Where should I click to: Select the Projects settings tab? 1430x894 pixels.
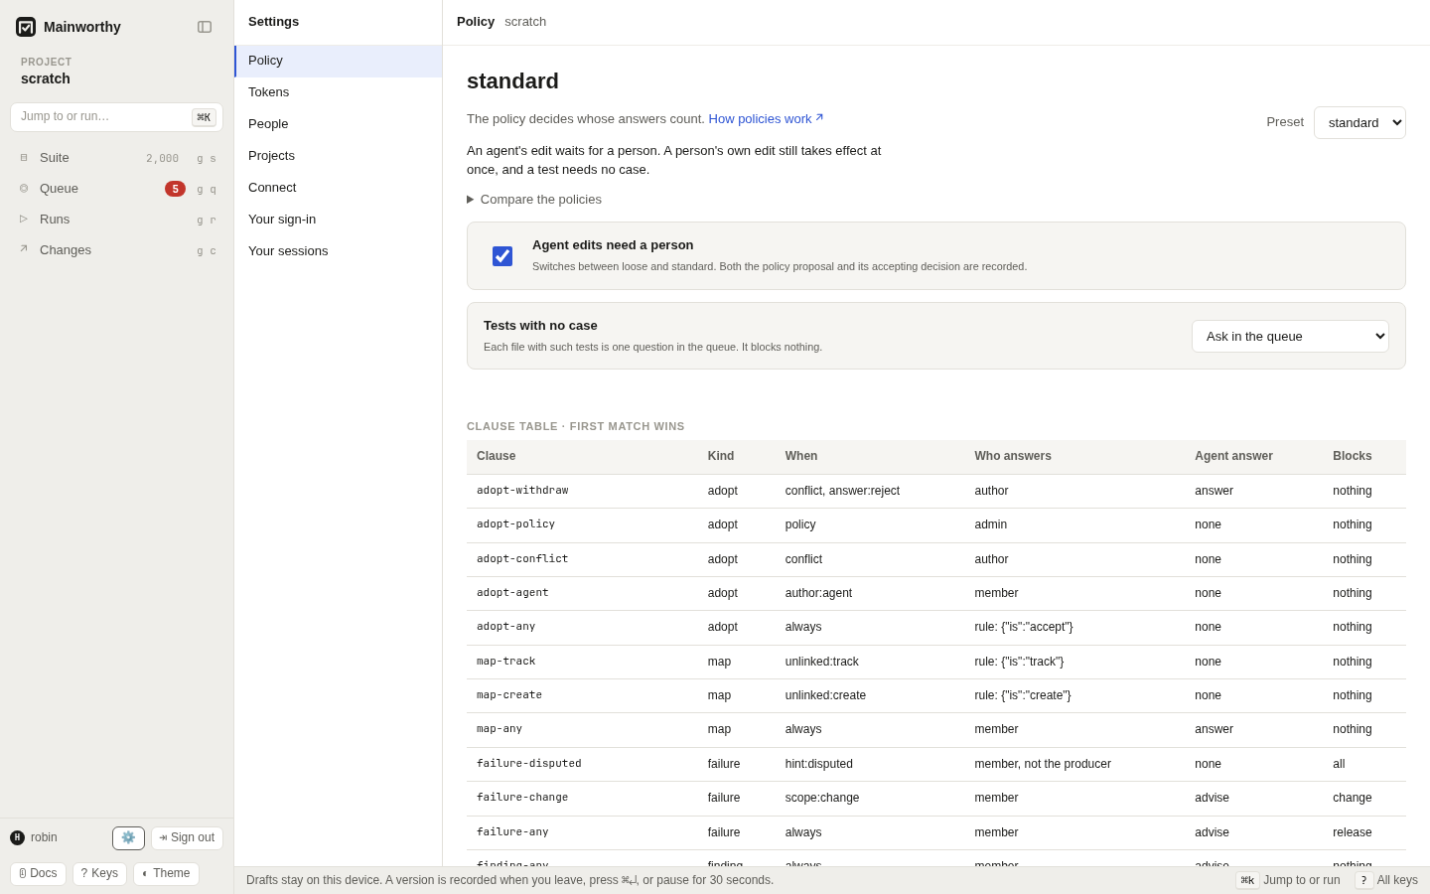pos(338,156)
